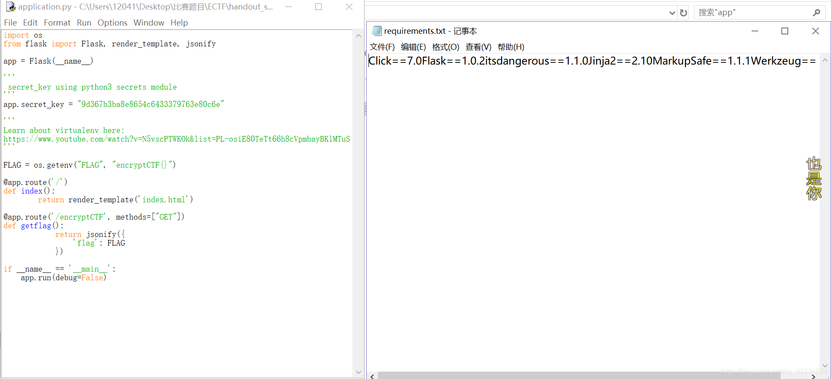Image resolution: width=831 pixels, height=379 pixels.
Task: Close the requirements.txt Notepad window
Action: (x=815, y=31)
